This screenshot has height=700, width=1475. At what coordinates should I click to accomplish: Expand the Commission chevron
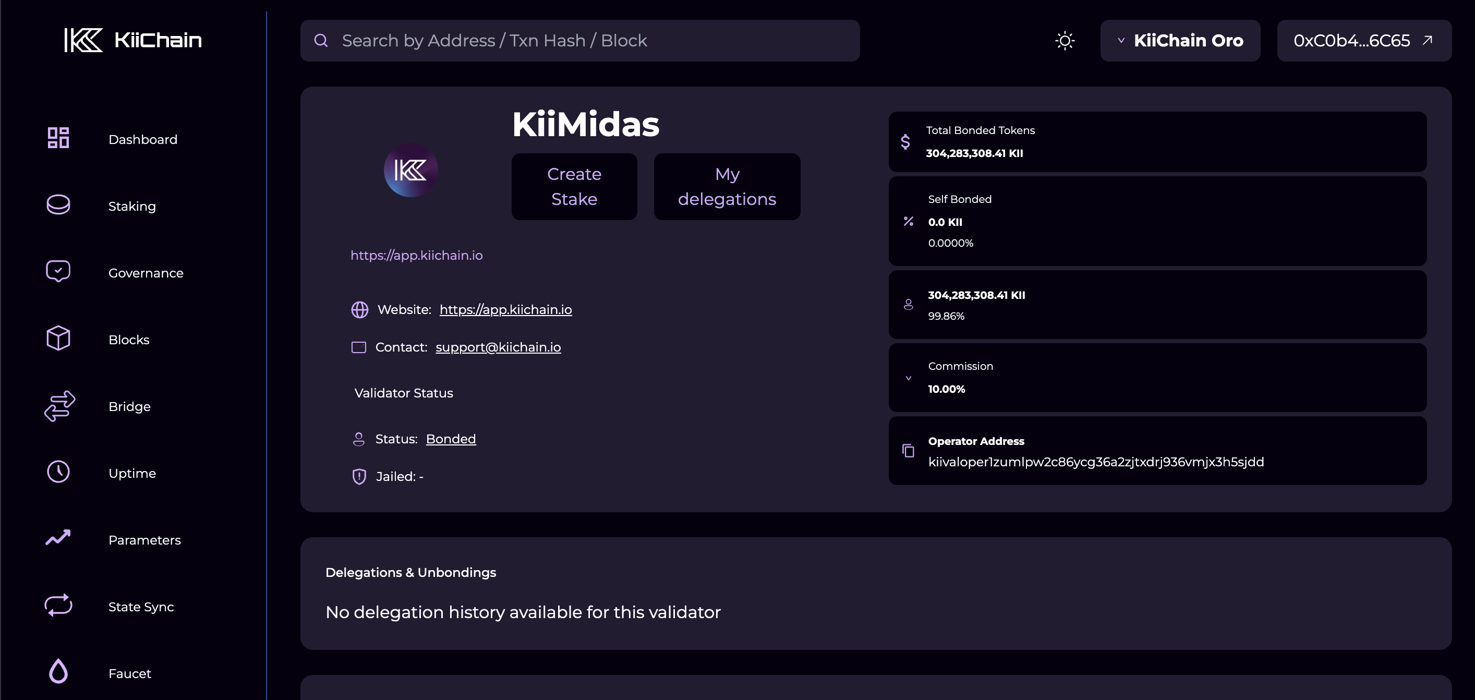(x=908, y=378)
